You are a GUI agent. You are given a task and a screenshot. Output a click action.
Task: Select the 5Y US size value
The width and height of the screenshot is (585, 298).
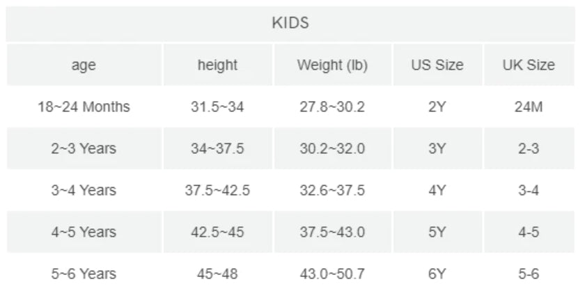437,232
